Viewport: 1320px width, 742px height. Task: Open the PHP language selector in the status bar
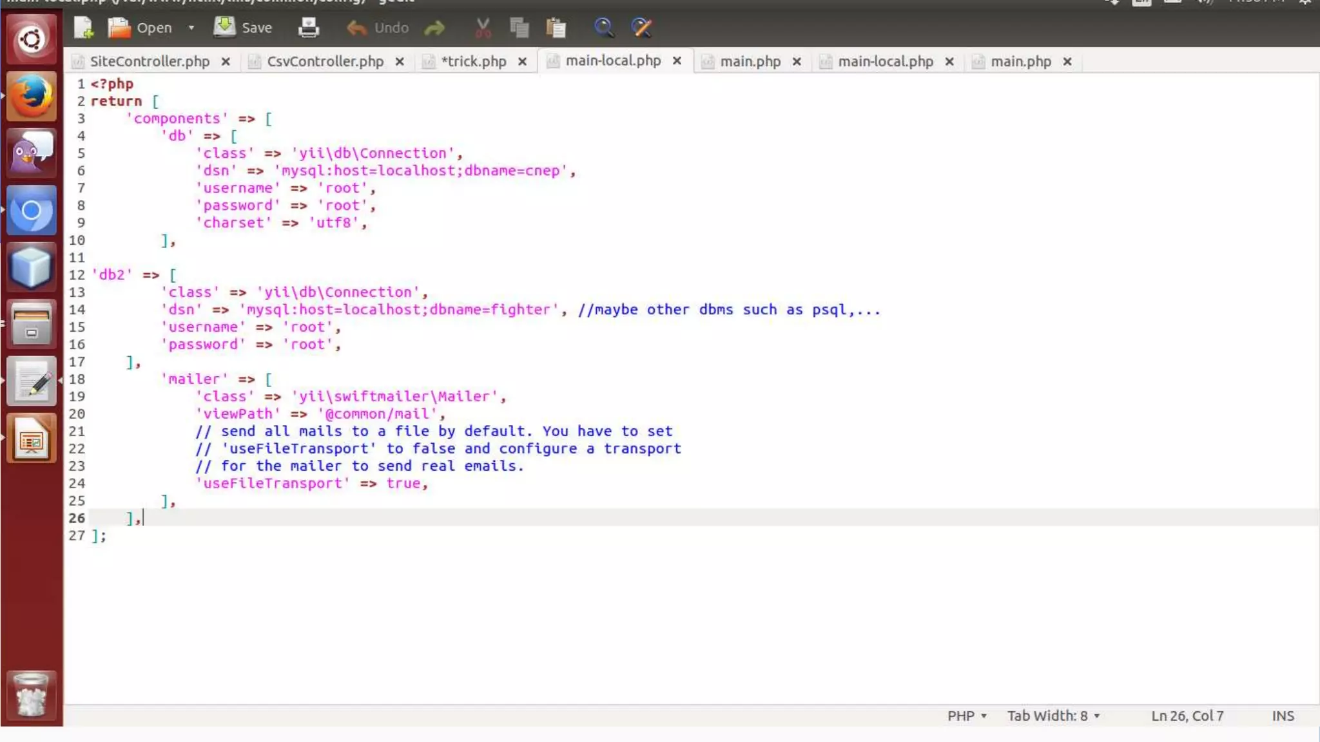[x=967, y=716]
